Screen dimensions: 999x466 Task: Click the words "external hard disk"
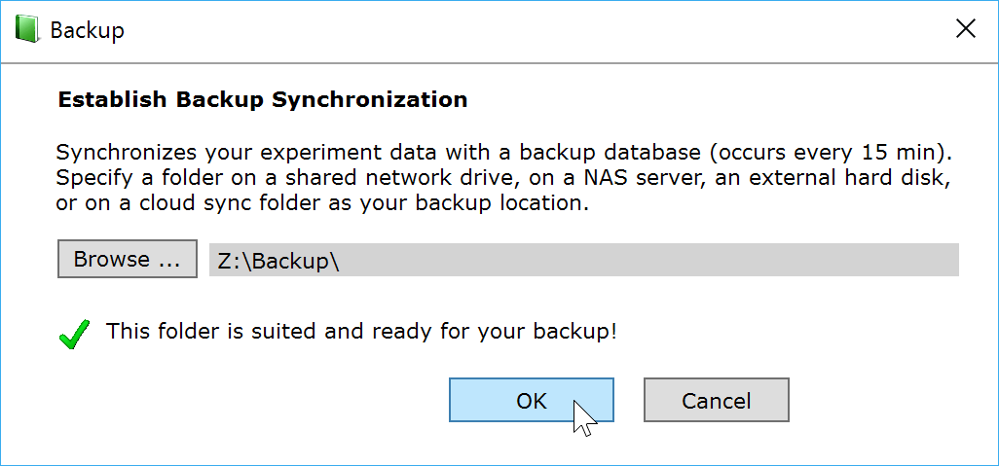[x=857, y=179]
